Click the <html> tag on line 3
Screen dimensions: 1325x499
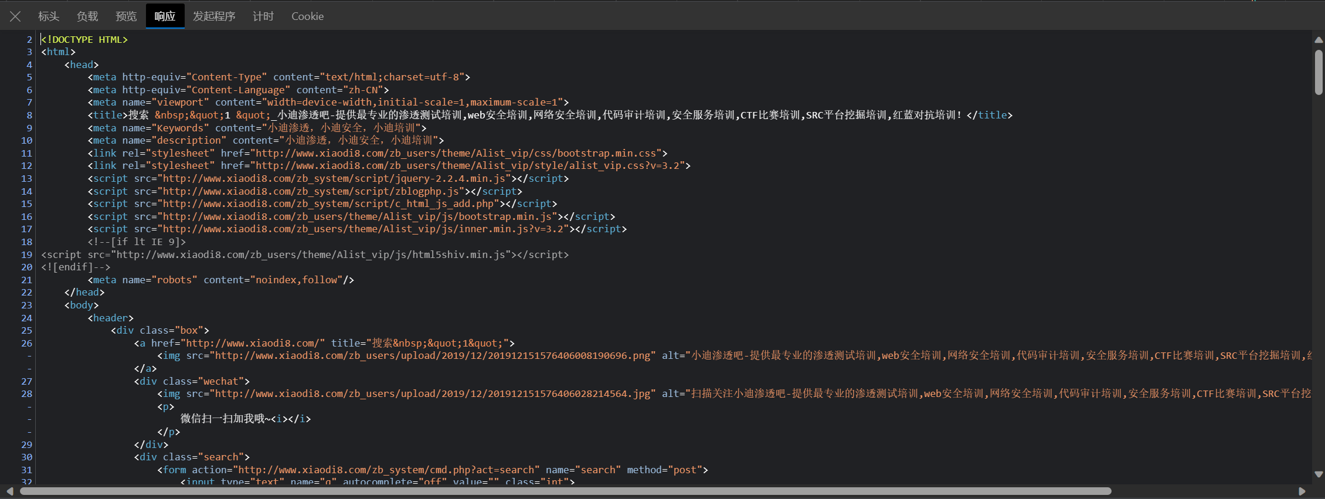coord(58,52)
